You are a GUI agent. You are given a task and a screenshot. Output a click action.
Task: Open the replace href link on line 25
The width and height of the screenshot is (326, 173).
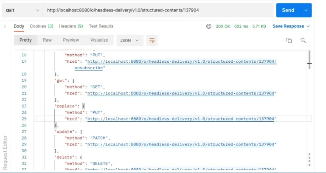pos(181,119)
